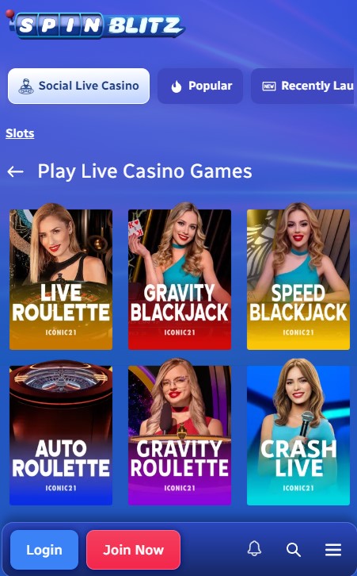Follow the Slots link

[20, 133]
